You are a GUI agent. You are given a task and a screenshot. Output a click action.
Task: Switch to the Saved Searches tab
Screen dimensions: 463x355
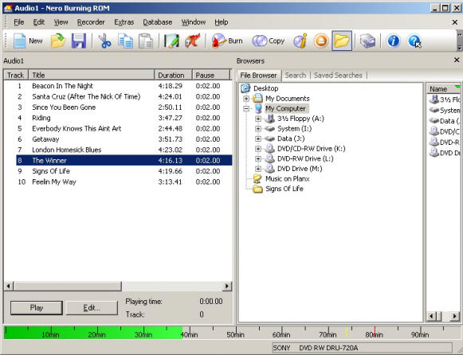click(338, 75)
